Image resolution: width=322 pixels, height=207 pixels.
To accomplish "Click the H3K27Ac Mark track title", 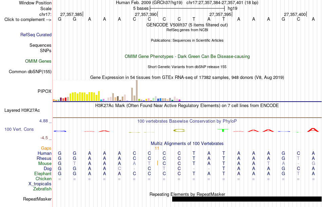I will [x=187, y=106].
